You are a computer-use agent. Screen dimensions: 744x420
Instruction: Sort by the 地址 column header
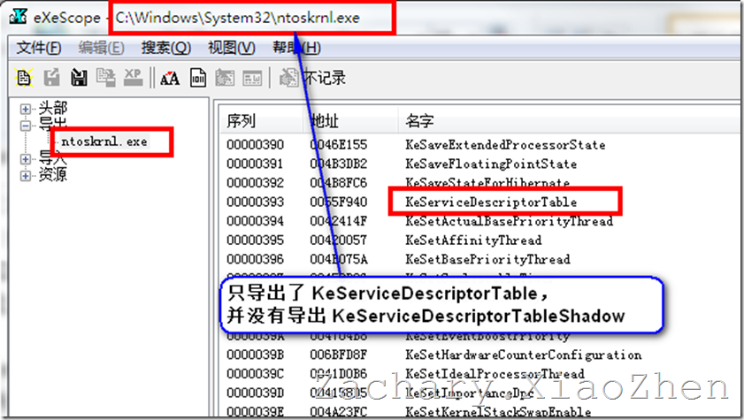324,121
